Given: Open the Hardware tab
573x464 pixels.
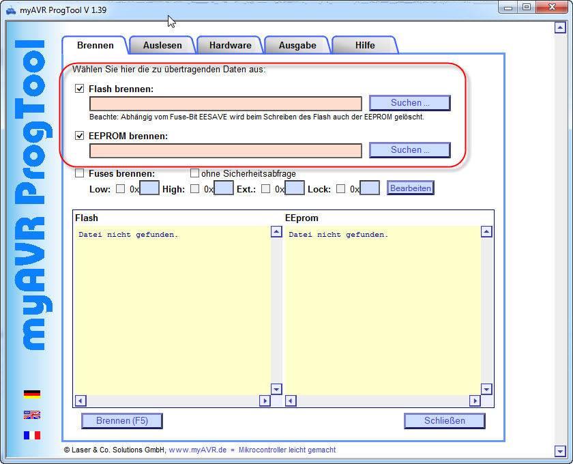Looking at the screenshot, I should 231,45.
